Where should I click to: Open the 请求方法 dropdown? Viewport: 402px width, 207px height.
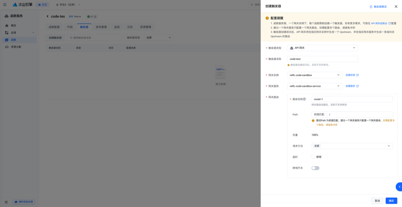pyautogui.click(x=352, y=146)
